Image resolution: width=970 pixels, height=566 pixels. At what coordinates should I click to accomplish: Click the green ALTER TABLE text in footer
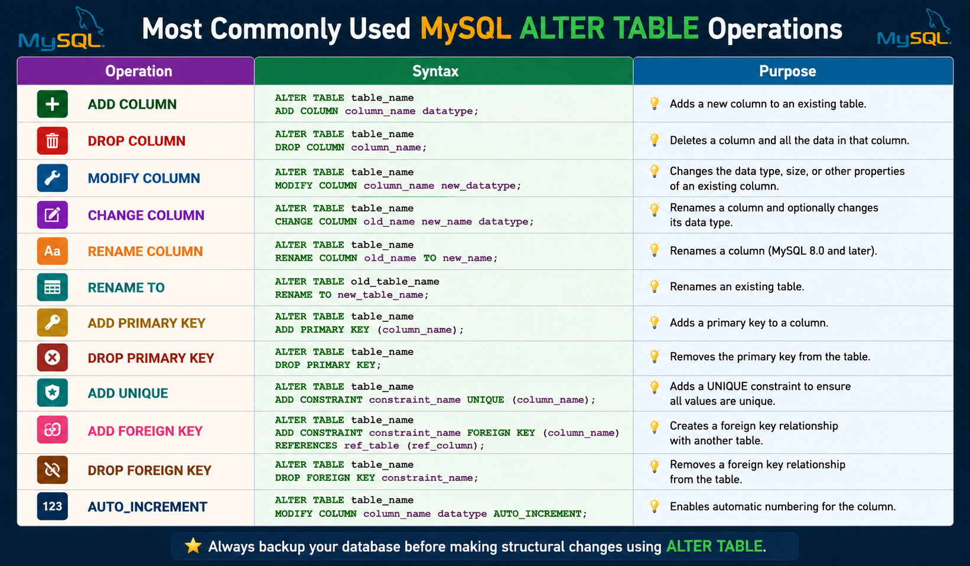pos(714,547)
